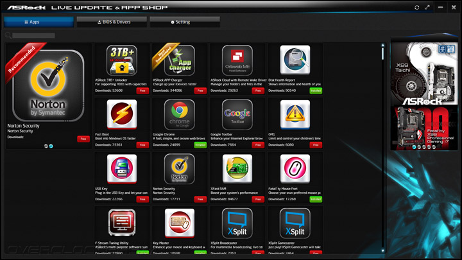
Task: Select the first recommended carousel dot
Action: pos(46,146)
